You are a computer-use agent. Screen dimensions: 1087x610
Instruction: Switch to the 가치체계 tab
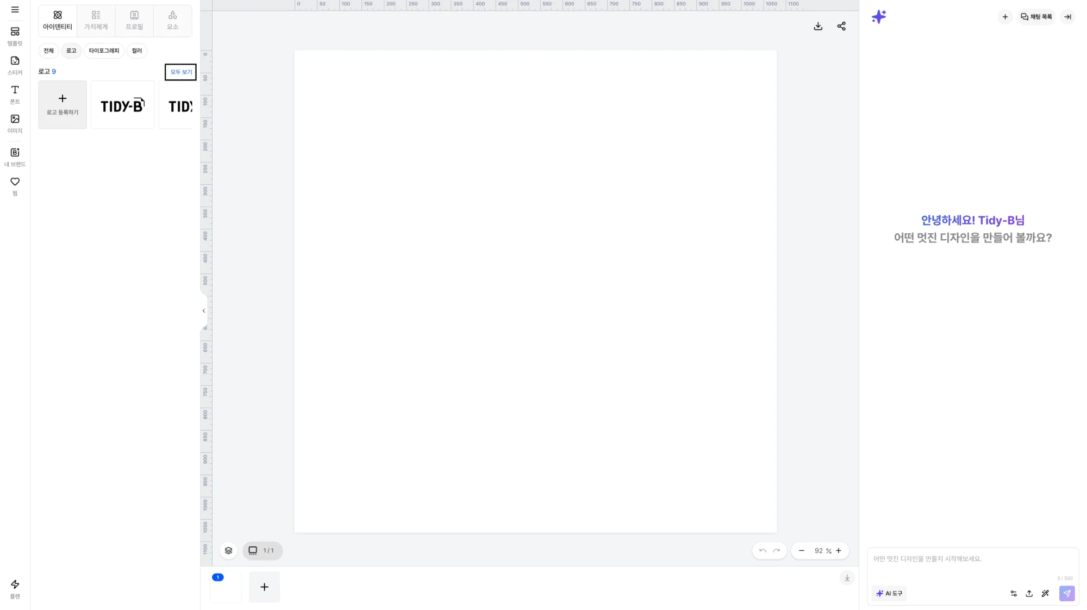tap(96, 21)
